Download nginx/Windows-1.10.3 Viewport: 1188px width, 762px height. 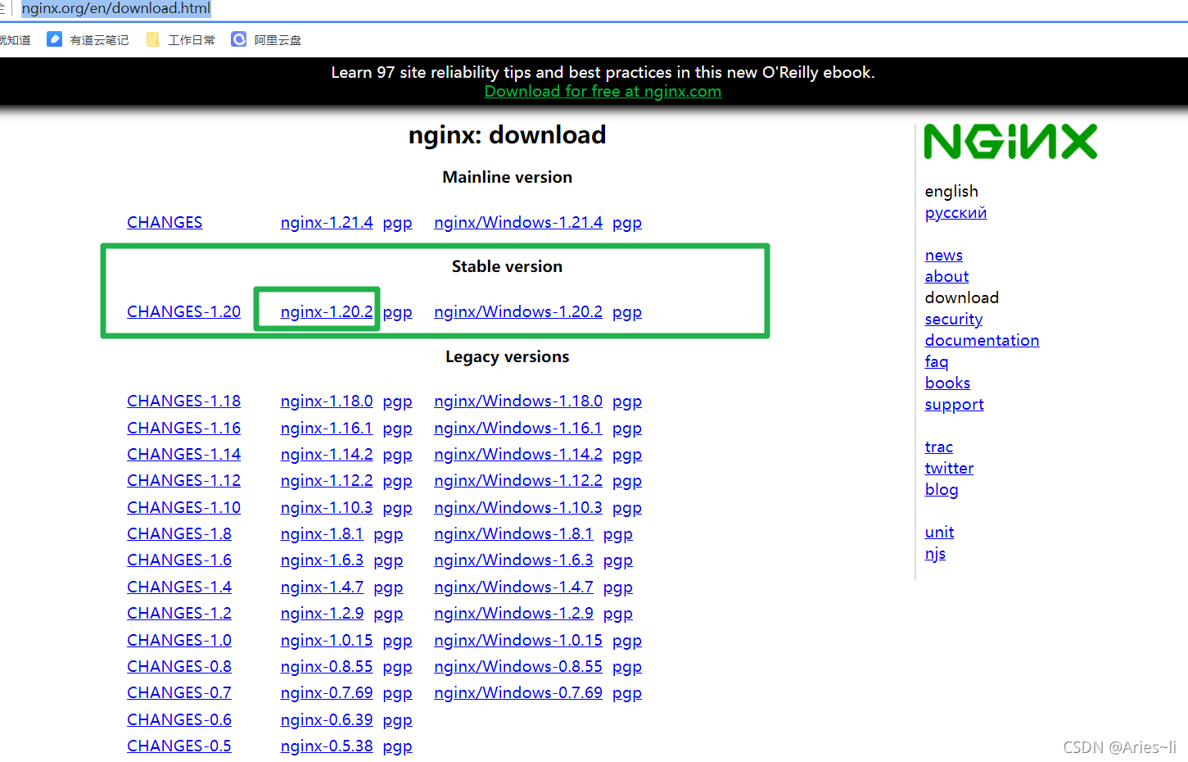(x=518, y=507)
